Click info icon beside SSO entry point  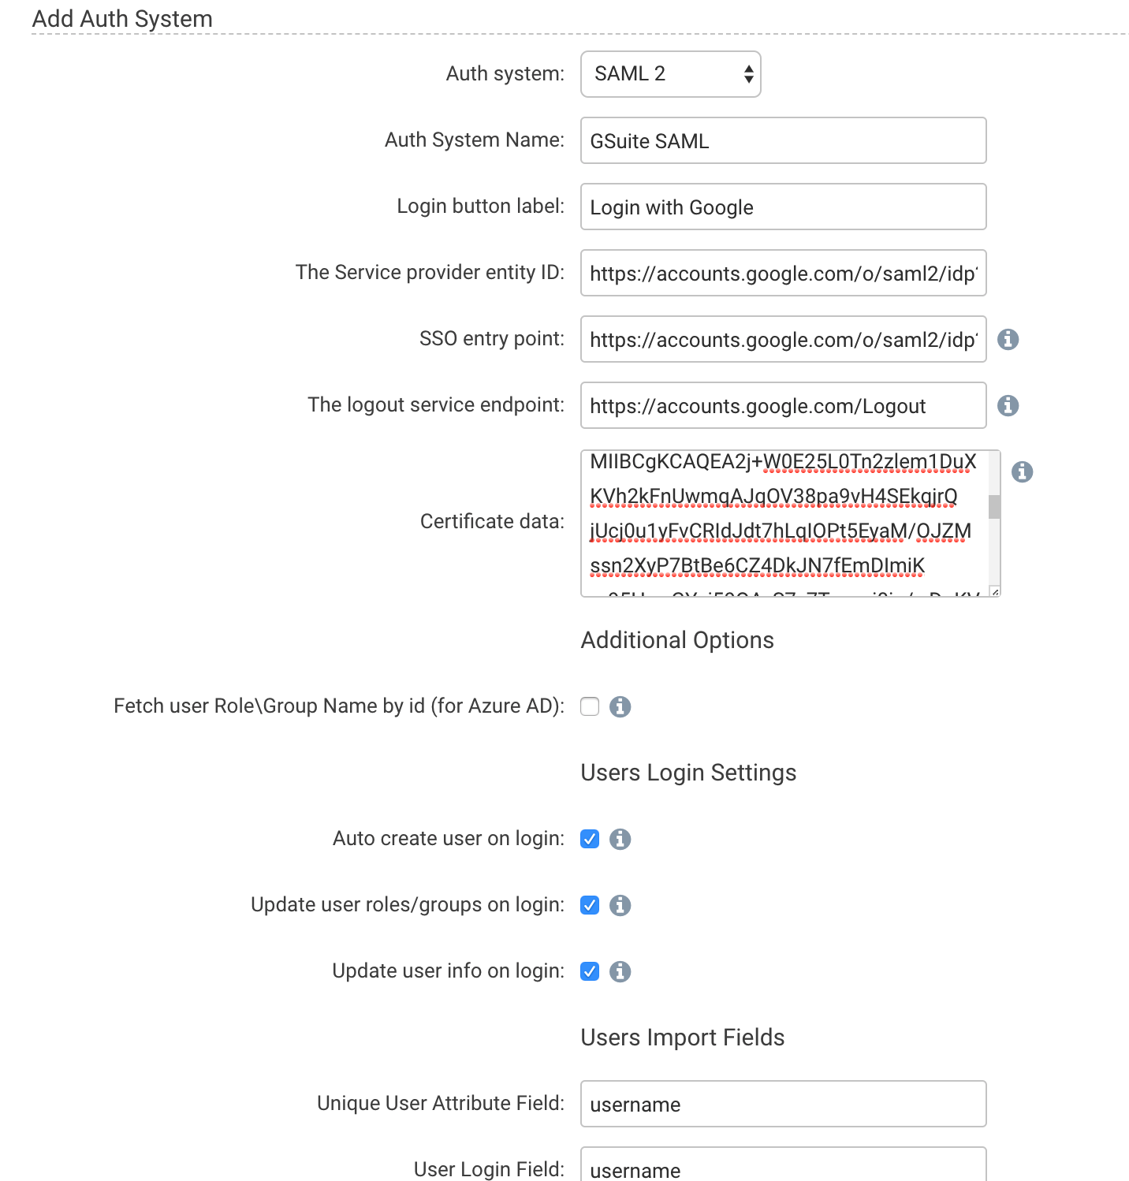click(x=1008, y=339)
